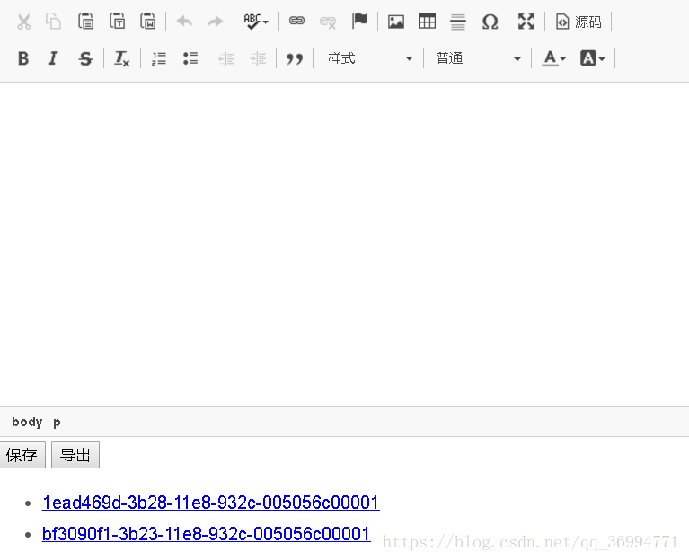Image resolution: width=689 pixels, height=560 pixels.
Task: Click inside the editor content area
Action: 345,243
